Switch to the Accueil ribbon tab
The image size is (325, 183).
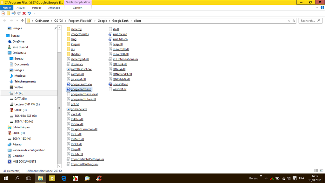(x=21, y=8)
